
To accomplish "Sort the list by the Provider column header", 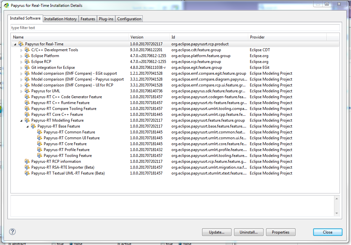I will point(287,37).
